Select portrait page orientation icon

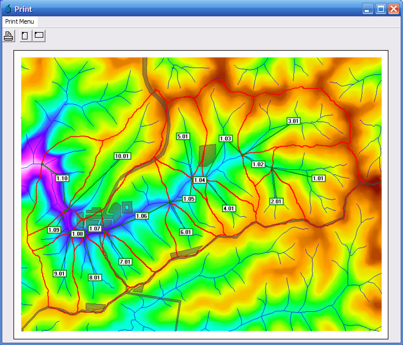click(x=25, y=36)
